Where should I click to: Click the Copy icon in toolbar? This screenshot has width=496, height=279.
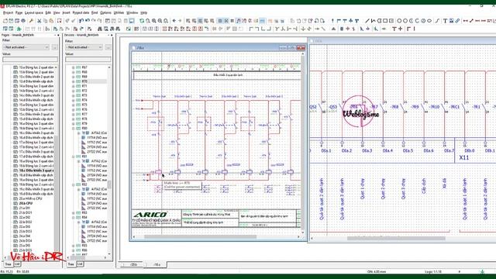click(46, 21)
